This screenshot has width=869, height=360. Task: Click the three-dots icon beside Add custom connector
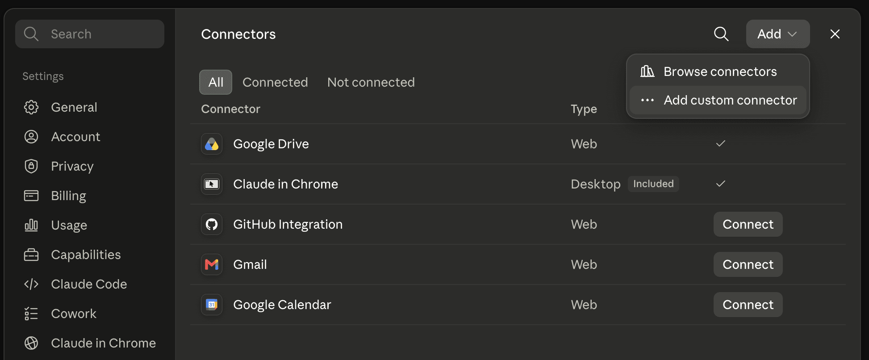coord(647,100)
